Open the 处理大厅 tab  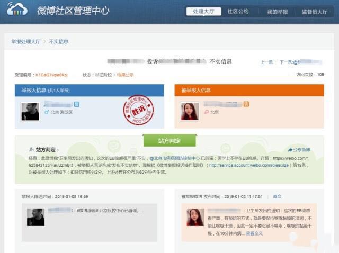tap(203, 12)
